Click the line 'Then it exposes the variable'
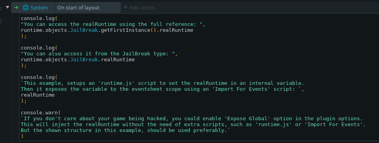Image resolution: width=379 pixels, height=143 pixels. (x=162, y=89)
